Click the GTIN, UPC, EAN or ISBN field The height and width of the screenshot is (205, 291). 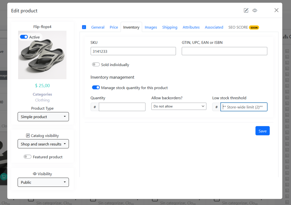pos(224,51)
